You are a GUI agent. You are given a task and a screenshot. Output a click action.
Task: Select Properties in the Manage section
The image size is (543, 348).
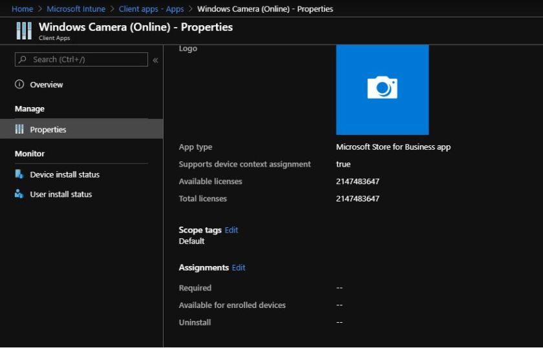(48, 130)
